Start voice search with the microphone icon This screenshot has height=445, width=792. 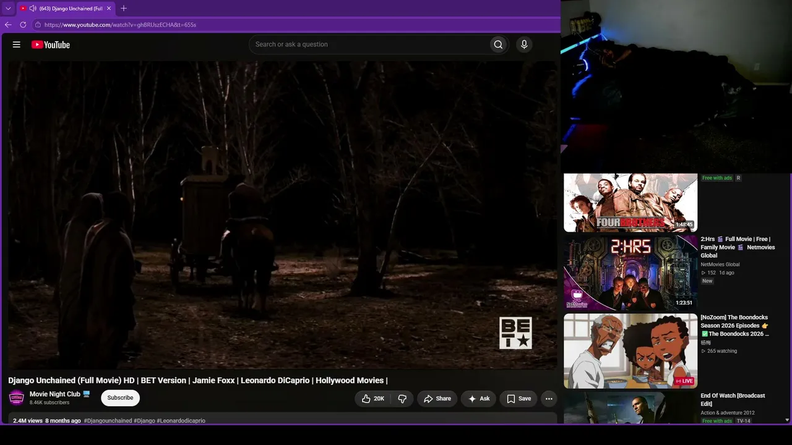click(x=524, y=44)
